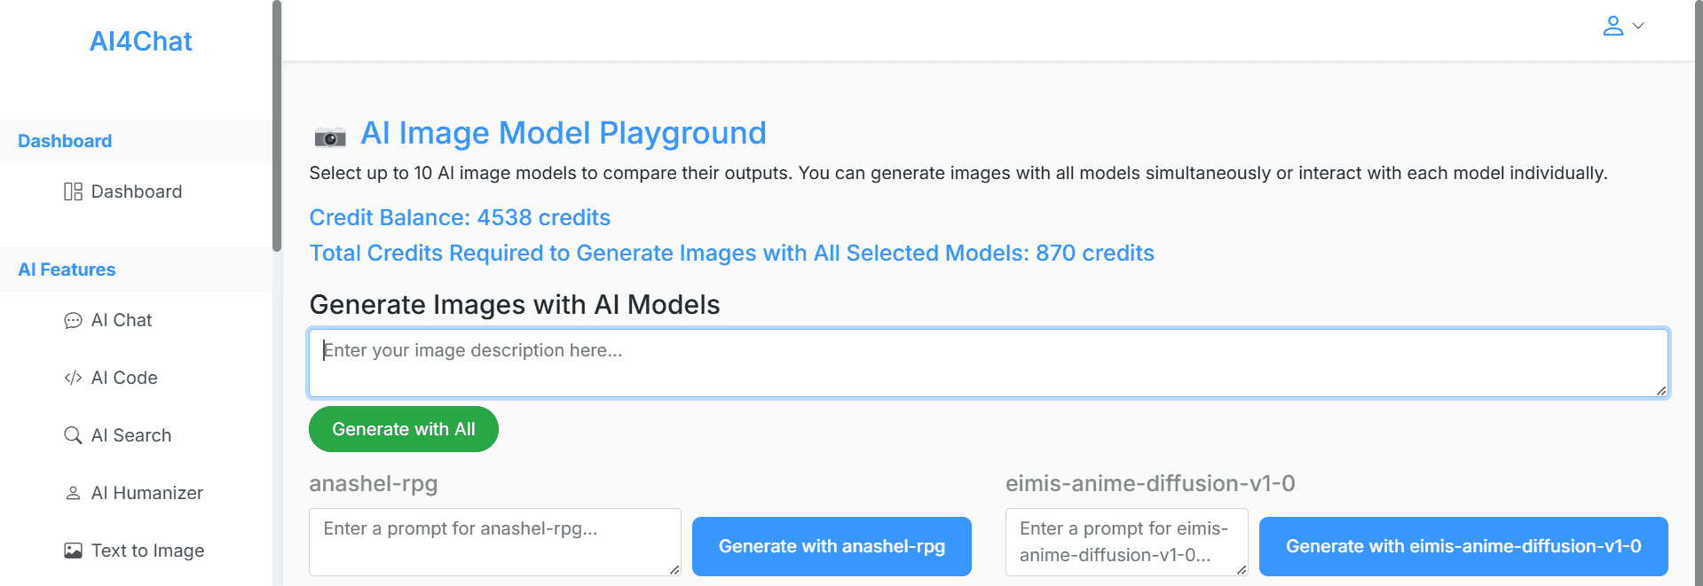Click the AI4Chat logo link

pos(141,42)
